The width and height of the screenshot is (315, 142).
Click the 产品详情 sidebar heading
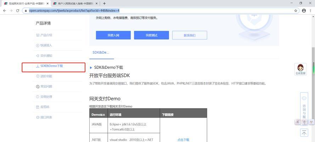[x=43, y=23]
